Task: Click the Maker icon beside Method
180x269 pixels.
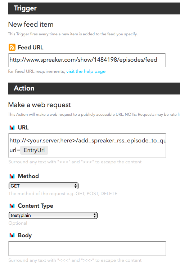Action: [x=12, y=176]
